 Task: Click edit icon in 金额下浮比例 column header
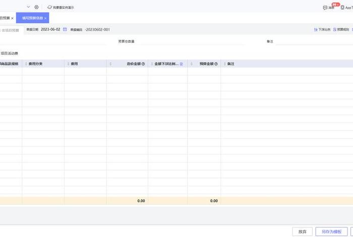pyautogui.click(x=182, y=65)
